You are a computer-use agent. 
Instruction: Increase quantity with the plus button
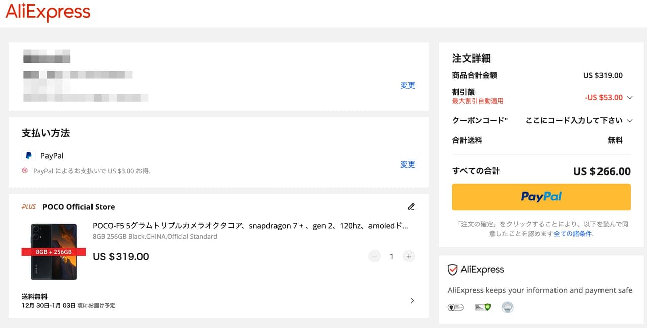[409, 256]
